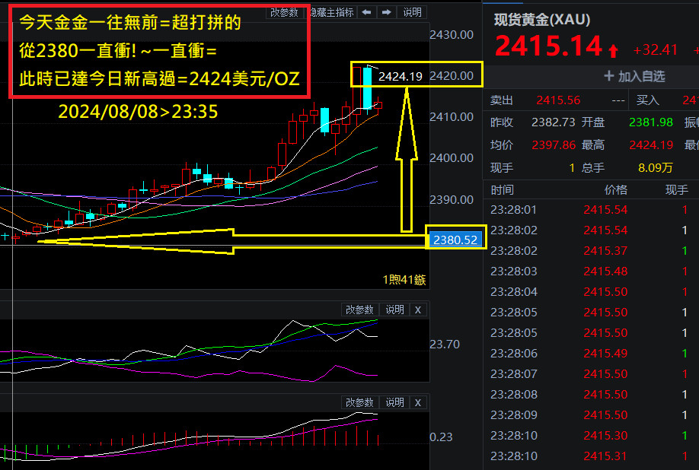
Task: Select the tick row at 23:28:04
Action: point(591,291)
